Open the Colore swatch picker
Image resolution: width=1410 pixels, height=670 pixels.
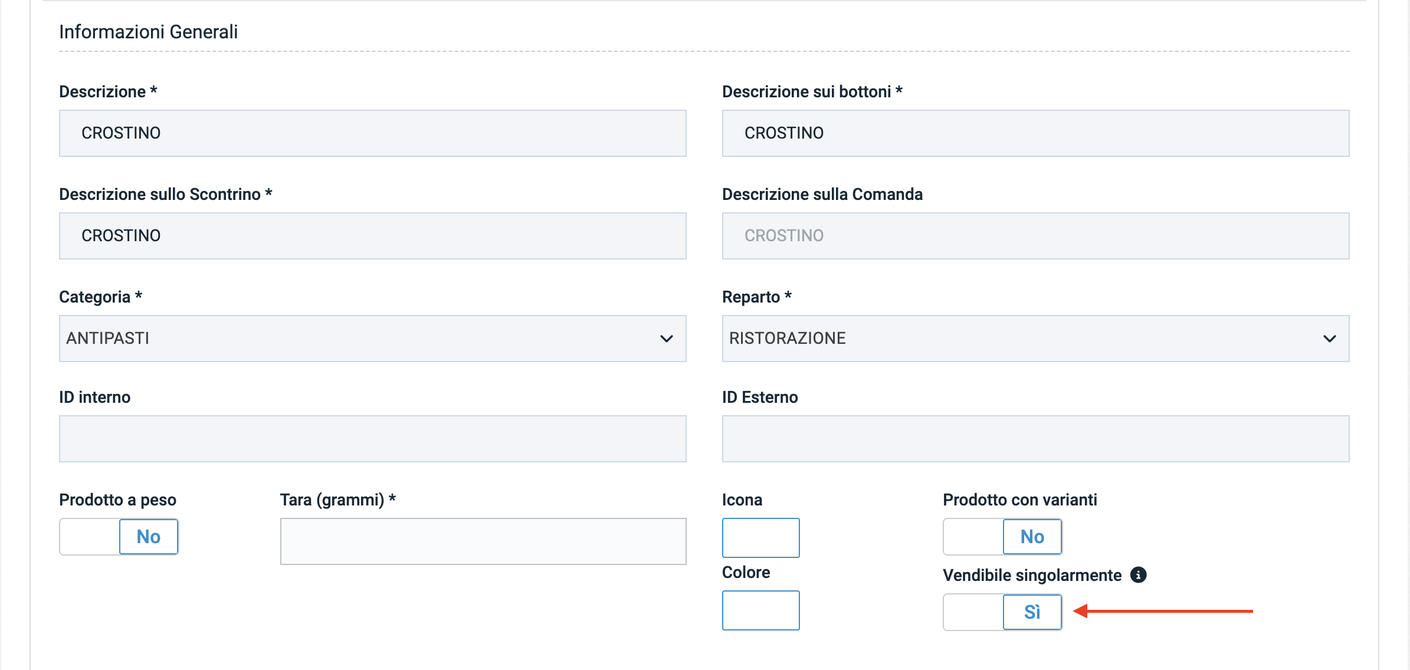pyautogui.click(x=760, y=610)
